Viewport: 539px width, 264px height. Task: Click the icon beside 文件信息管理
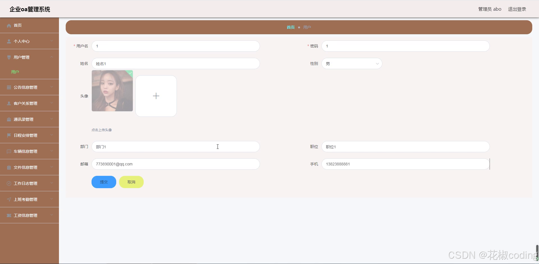pos(9,168)
